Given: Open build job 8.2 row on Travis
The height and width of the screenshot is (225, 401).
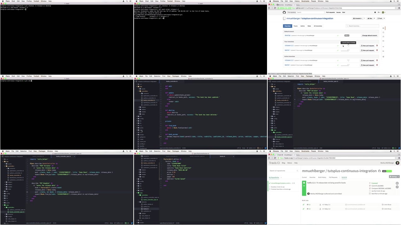Looking at the screenshot, I should (351, 209).
